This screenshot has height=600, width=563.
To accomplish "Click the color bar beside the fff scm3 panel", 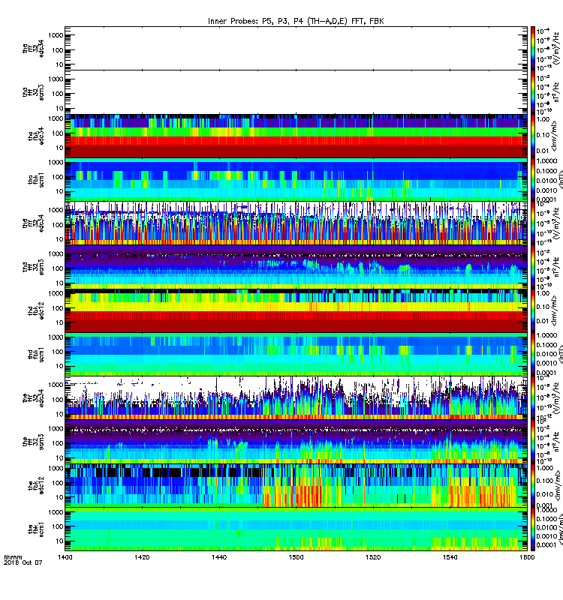I will click(x=533, y=442).
